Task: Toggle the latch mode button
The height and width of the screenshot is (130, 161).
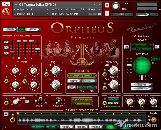Action: click(10, 29)
